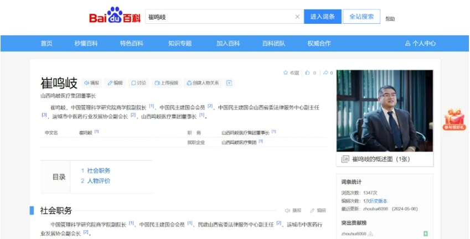The image size is (470, 239).
Task: Click reference [1] next to 中文名 value
Action: pos(96,132)
